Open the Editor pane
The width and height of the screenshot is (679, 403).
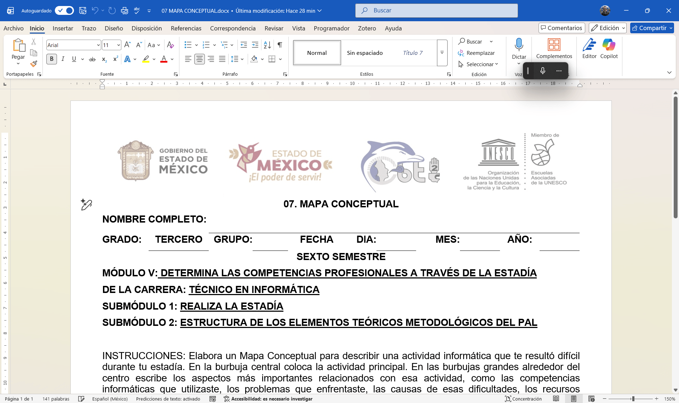[x=589, y=49]
